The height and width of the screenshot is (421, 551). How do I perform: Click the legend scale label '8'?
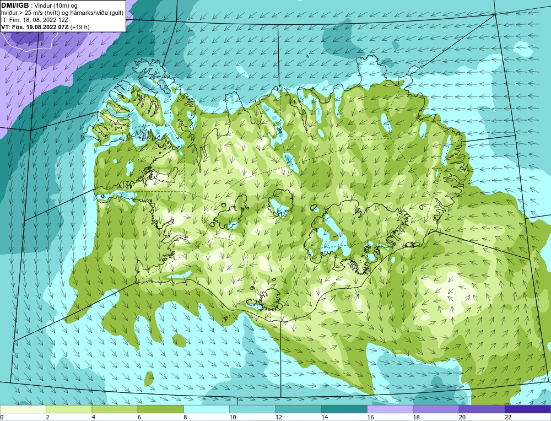(185, 417)
